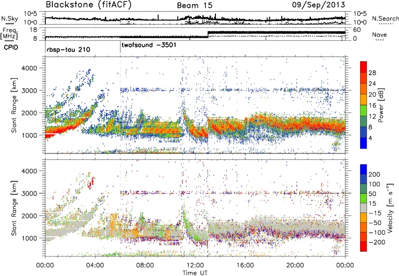399x276 pixels.
Task: Click red velocity echo cluster near 3200 km
Action: (91, 182)
